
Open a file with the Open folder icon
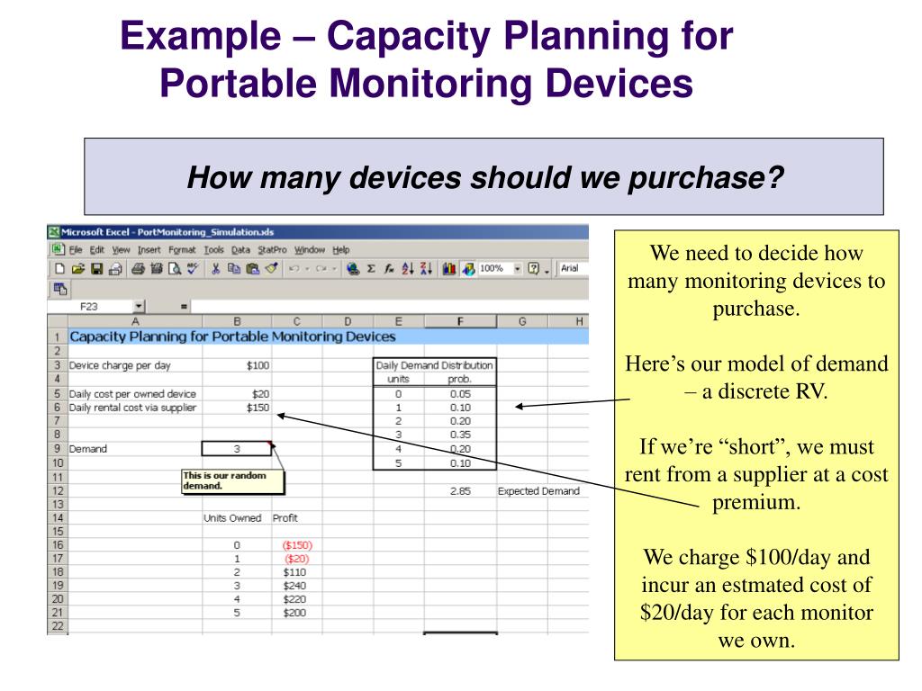[78, 268]
